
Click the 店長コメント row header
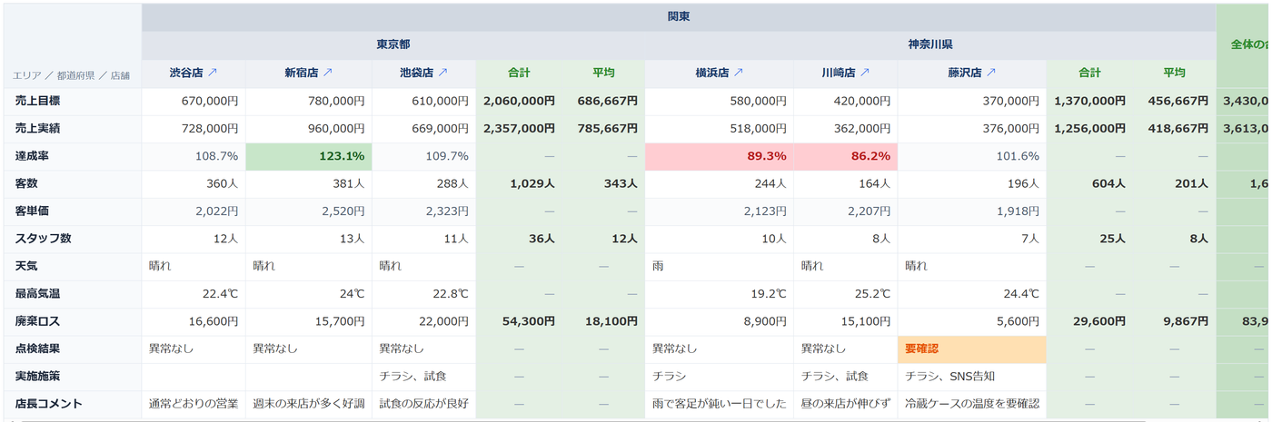tap(71, 404)
